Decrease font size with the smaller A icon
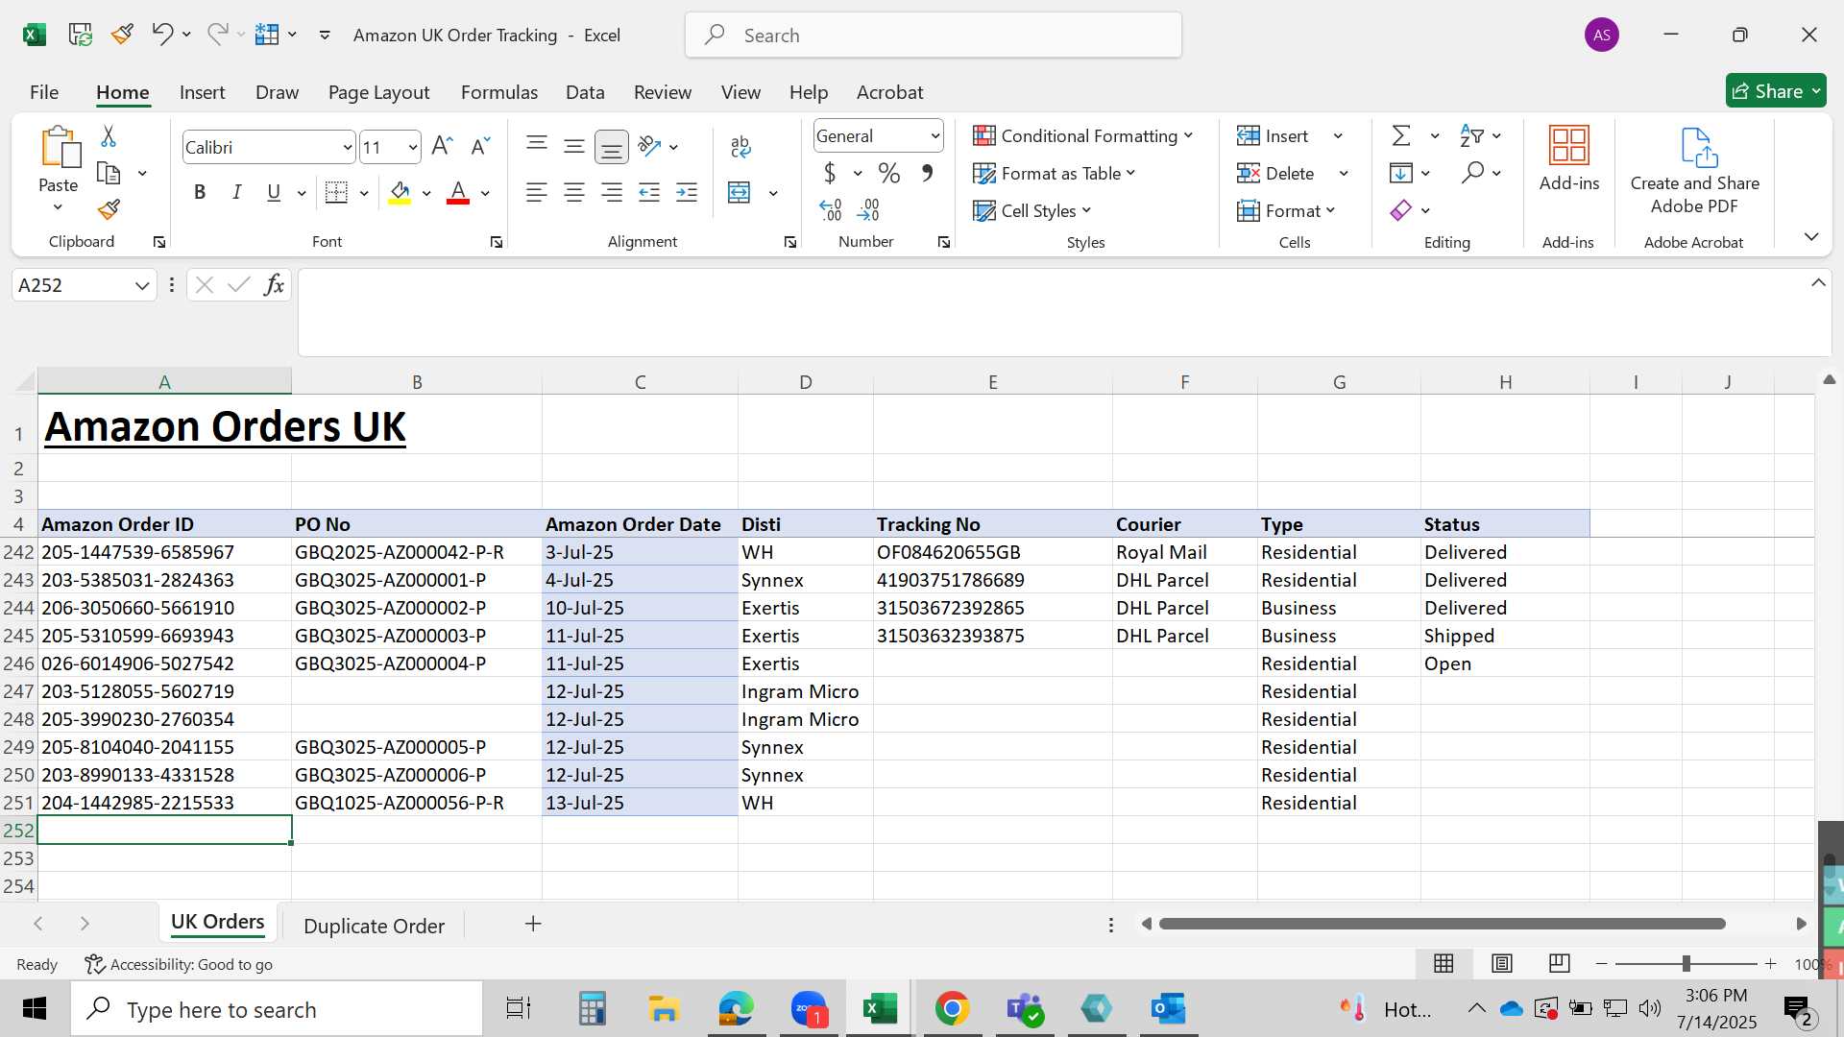The image size is (1844, 1037). click(480, 146)
